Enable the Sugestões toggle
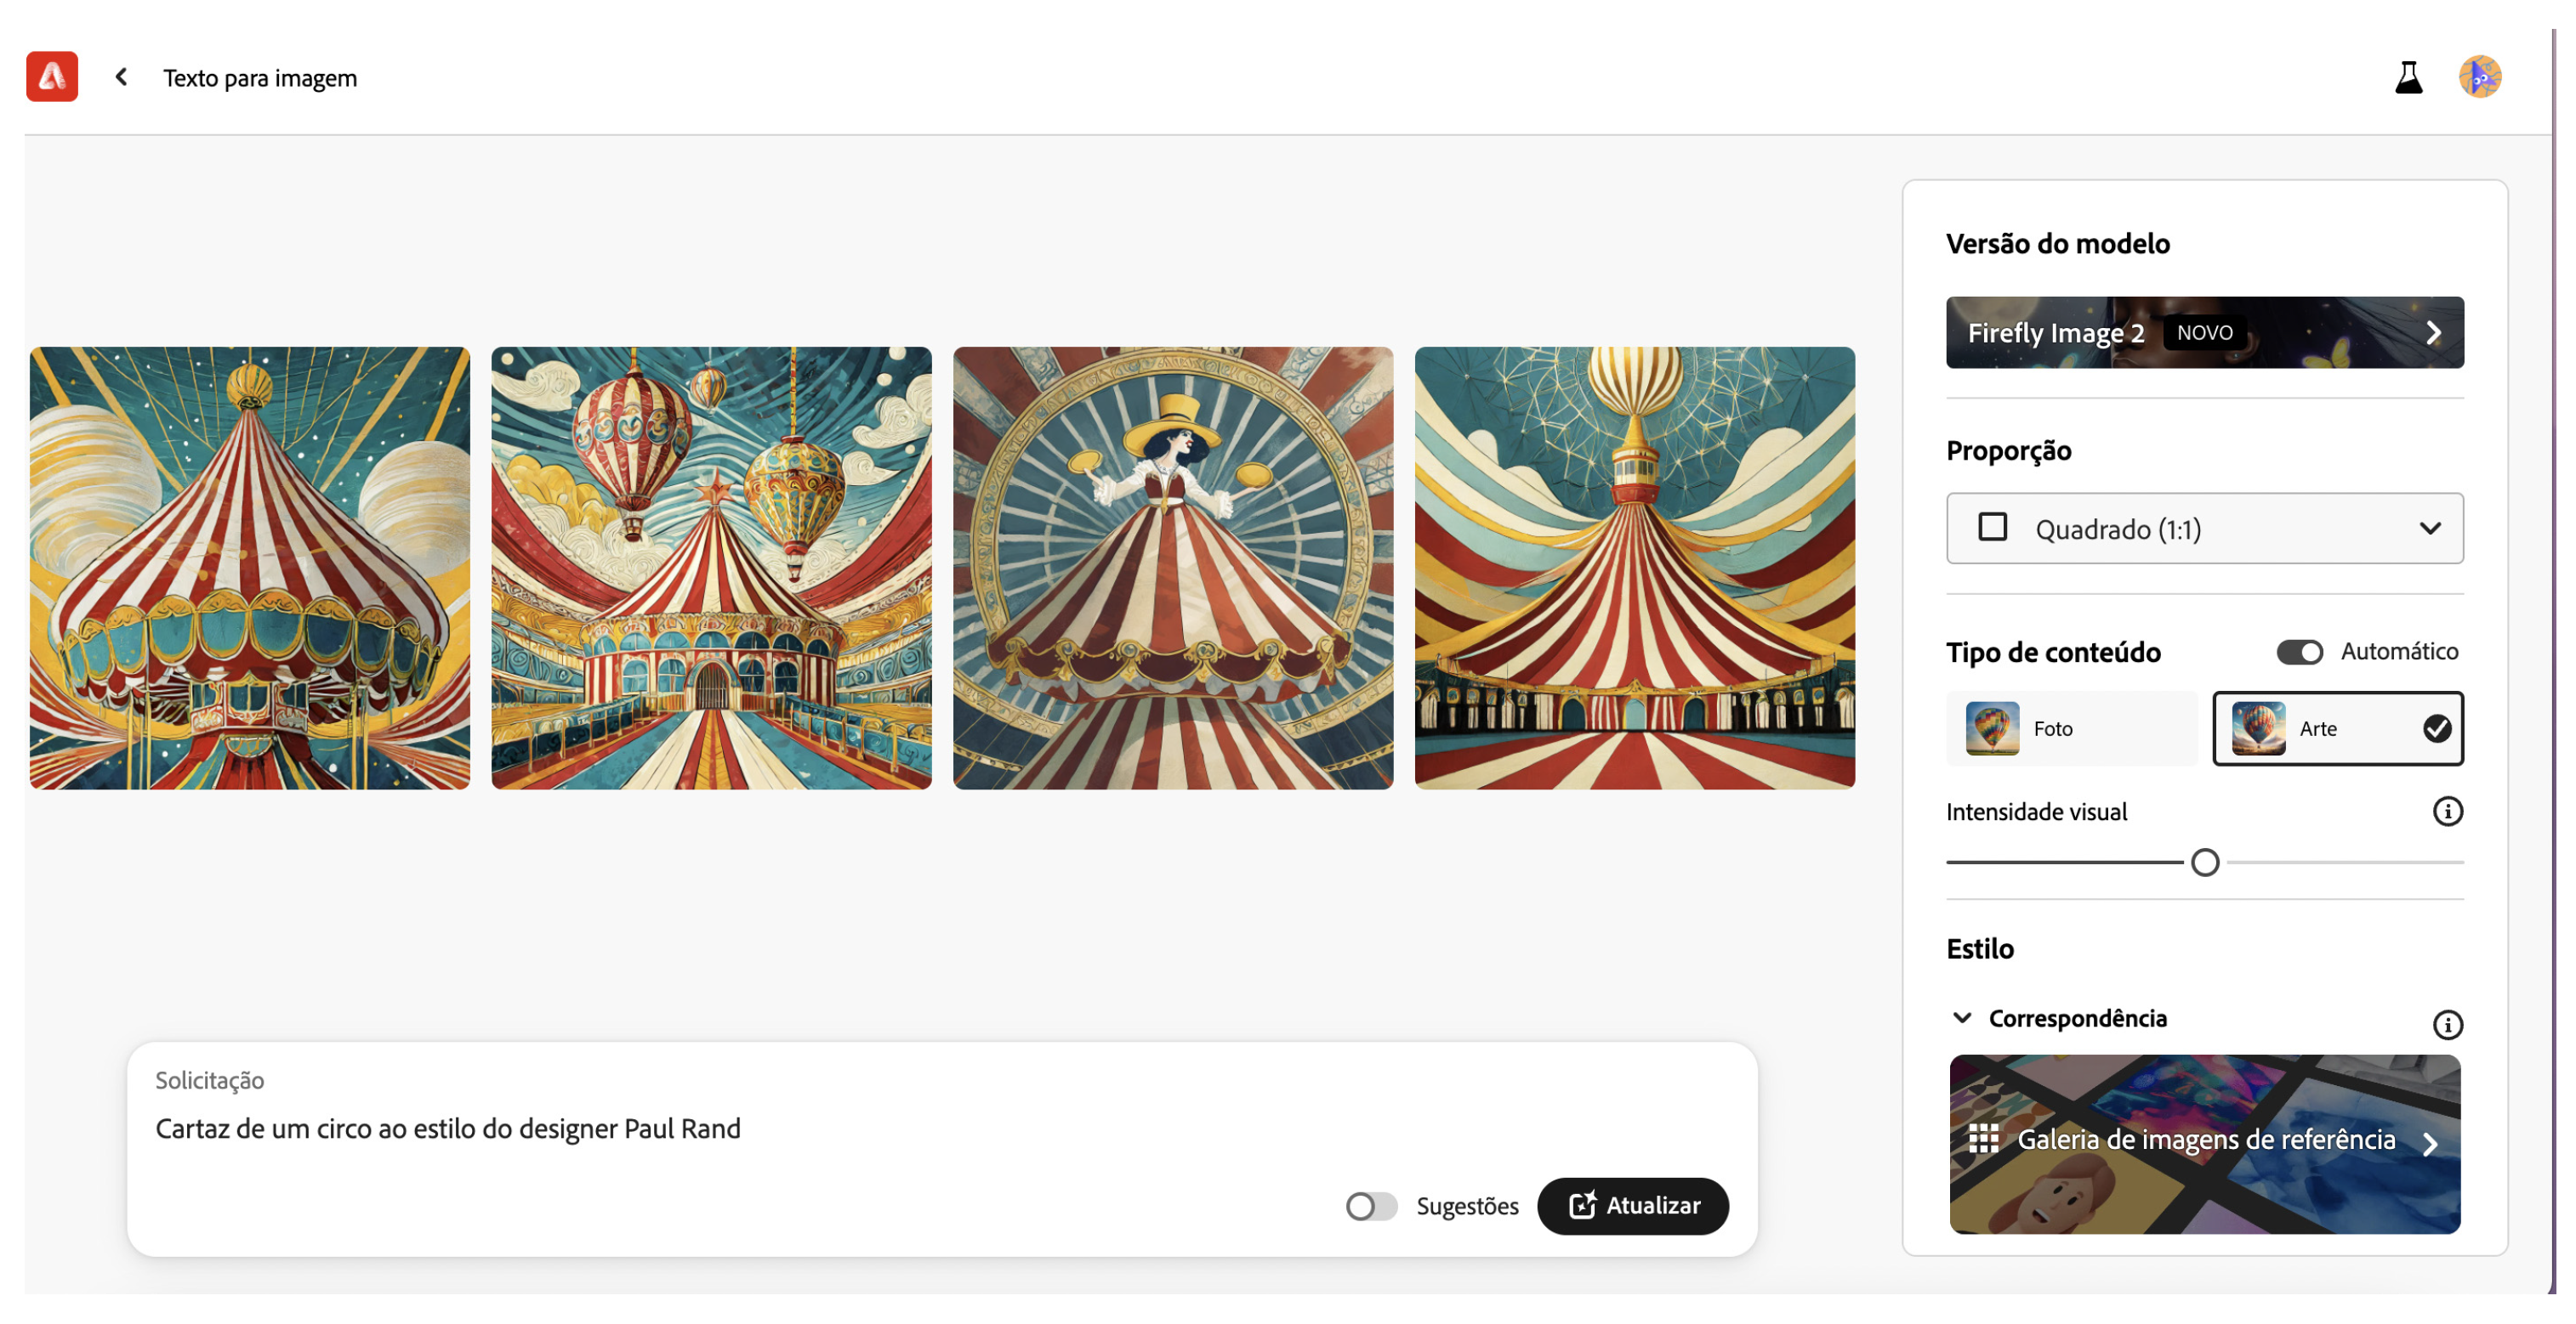The width and height of the screenshot is (2576, 1324). pyautogui.click(x=1371, y=1206)
